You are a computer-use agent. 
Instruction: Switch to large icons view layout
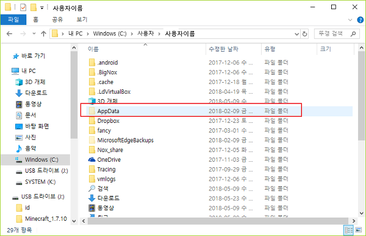coord(359,230)
